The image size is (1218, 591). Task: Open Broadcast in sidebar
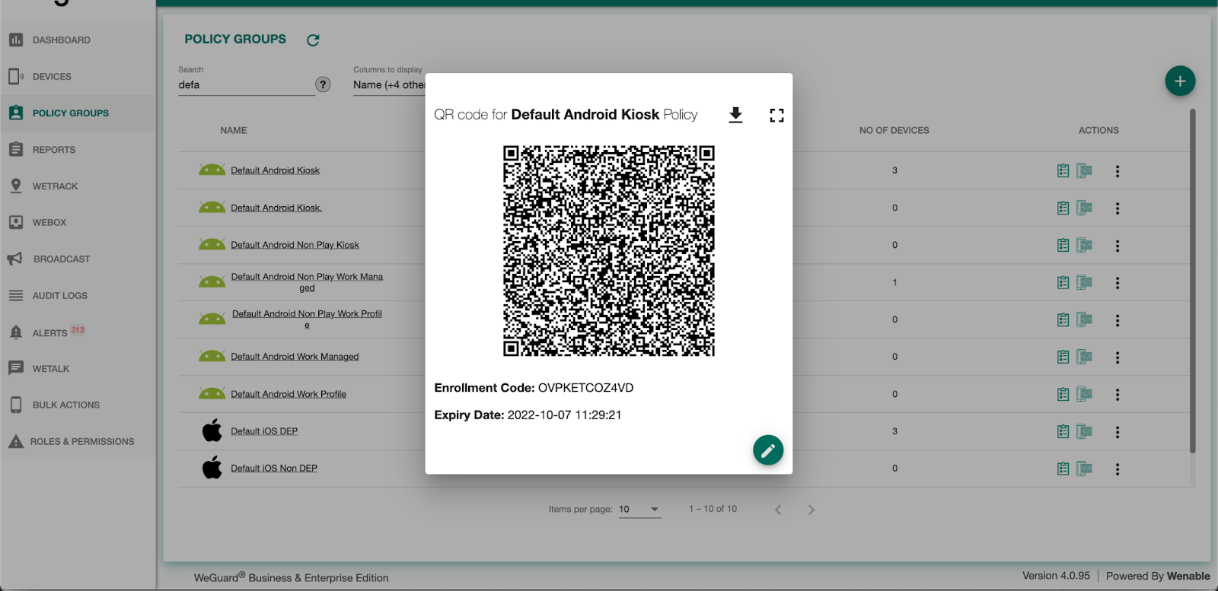pos(78,259)
